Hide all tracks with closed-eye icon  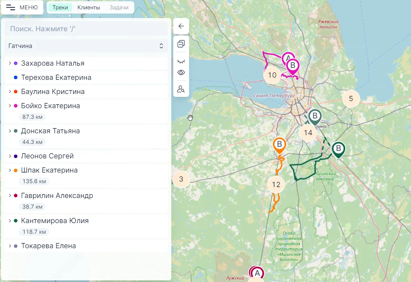pyautogui.click(x=181, y=61)
